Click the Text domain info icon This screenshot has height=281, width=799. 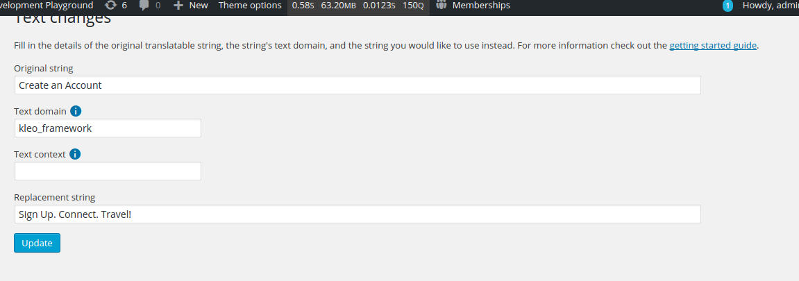[x=76, y=111]
